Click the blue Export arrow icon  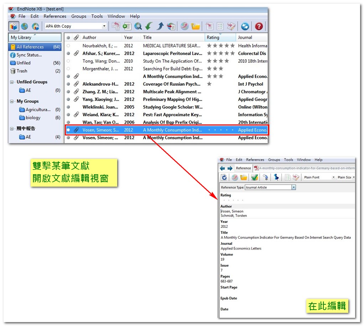(x=160, y=26)
